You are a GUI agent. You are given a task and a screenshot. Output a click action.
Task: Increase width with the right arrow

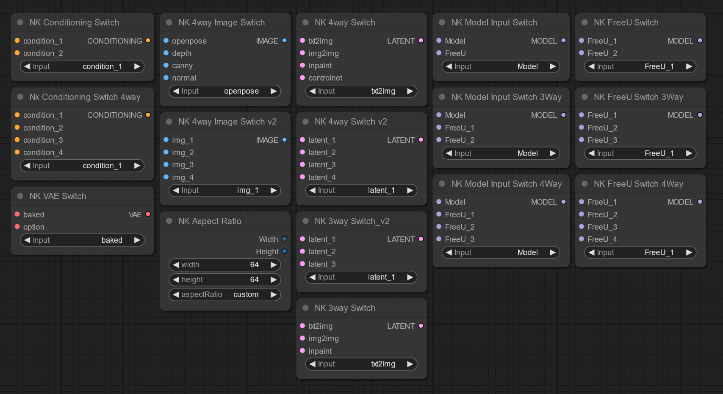[274, 265]
